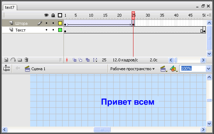The width and height of the screenshot is (214, 134).
Task: Enable Onion Skin Outlines mode
Action: [80, 60]
